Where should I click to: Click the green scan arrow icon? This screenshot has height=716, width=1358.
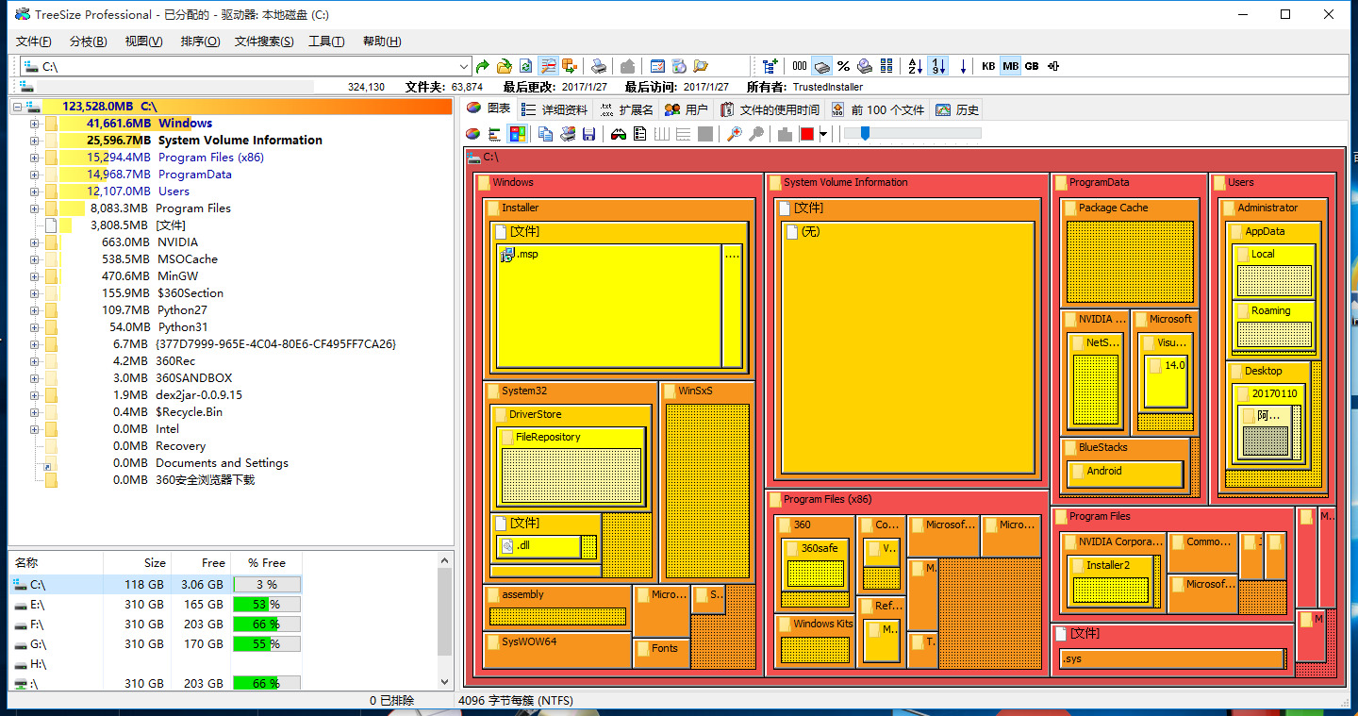pyautogui.click(x=483, y=66)
